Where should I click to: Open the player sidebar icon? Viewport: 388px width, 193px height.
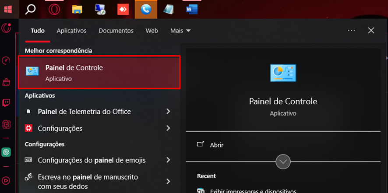coord(6,180)
